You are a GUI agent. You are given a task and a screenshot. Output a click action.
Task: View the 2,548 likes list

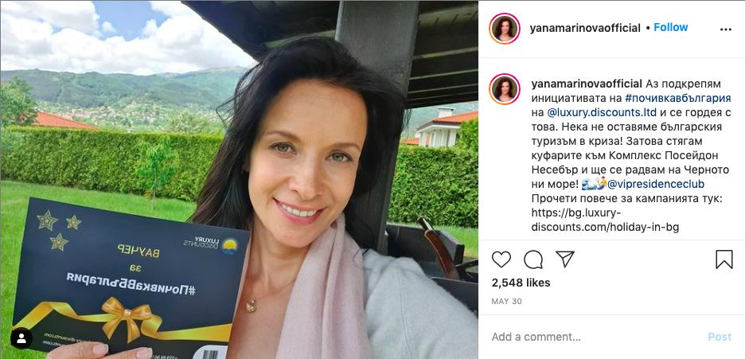point(521,283)
